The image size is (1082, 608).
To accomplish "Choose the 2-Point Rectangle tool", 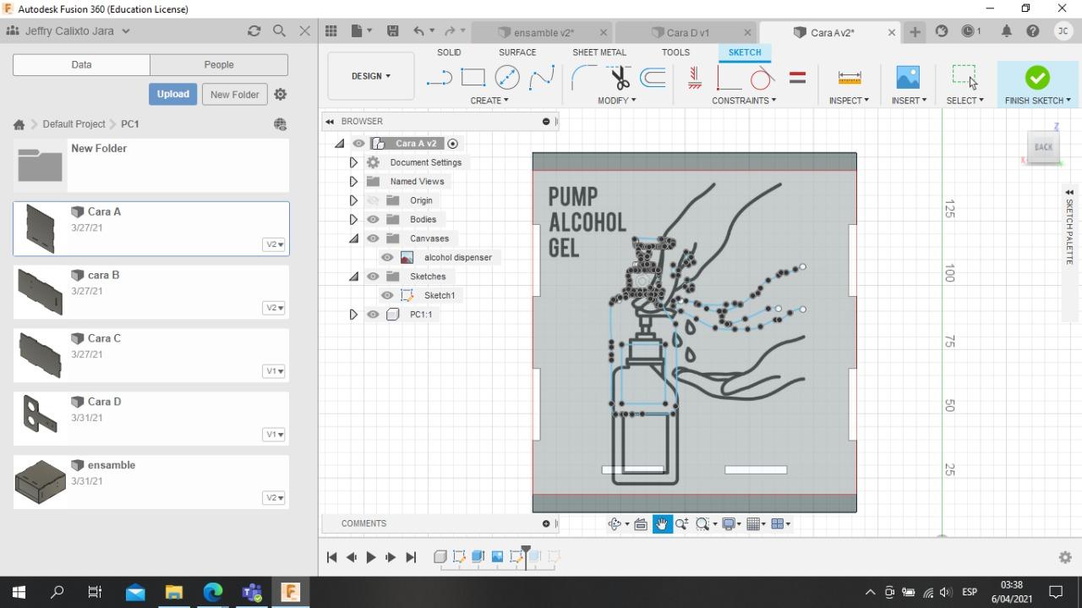I will coord(473,78).
